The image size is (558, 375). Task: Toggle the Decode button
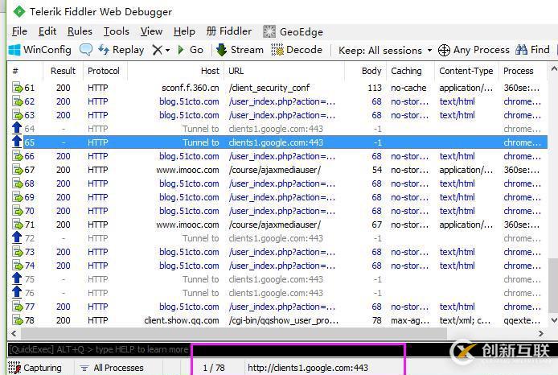click(297, 50)
